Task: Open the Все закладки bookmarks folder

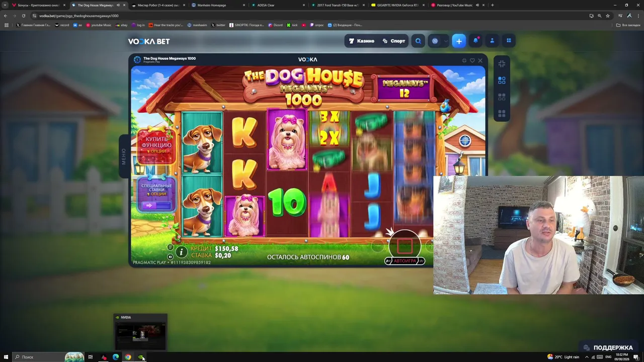Action: tap(628, 25)
